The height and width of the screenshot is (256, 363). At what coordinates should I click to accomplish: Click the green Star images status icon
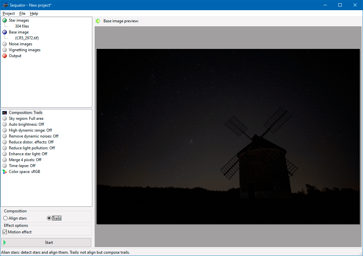coord(5,20)
